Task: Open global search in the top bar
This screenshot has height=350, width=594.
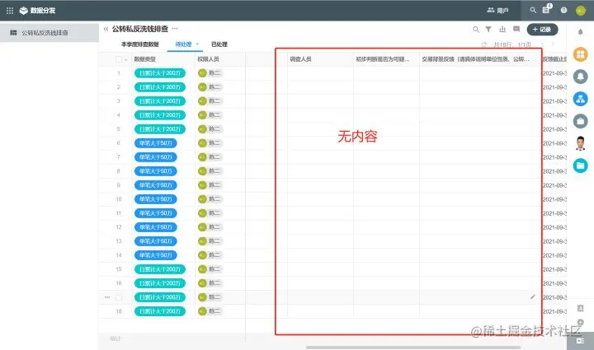Action: (533, 10)
